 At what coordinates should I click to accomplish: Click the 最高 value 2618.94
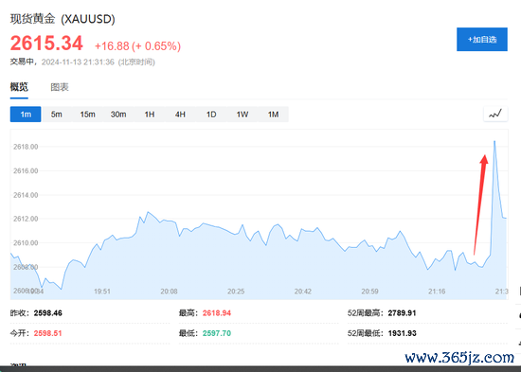click(217, 313)
